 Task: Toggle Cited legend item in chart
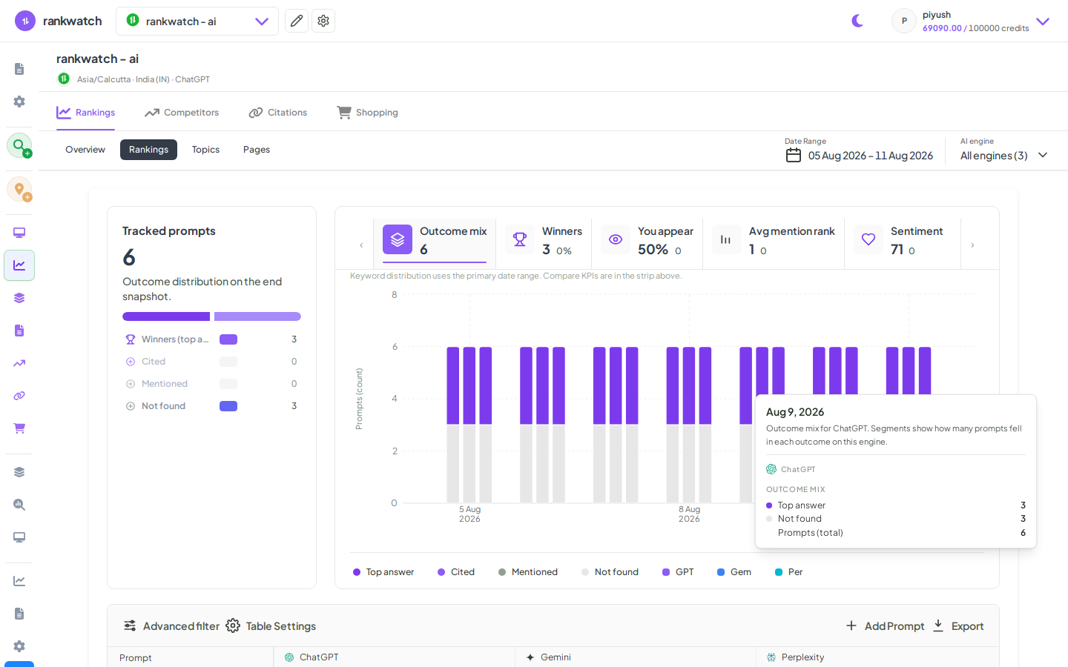(x=456, y=572)
